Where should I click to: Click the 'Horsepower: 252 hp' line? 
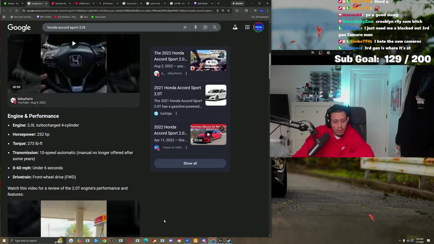pyautogui.click(x=31, y=134)
